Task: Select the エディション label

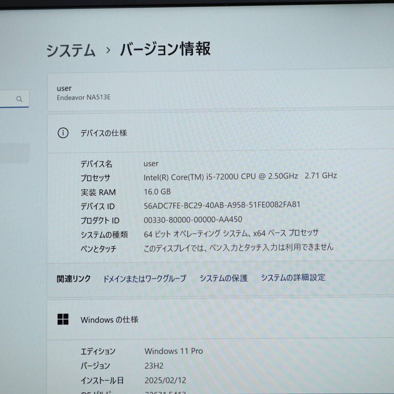Action: pos(98,351)
